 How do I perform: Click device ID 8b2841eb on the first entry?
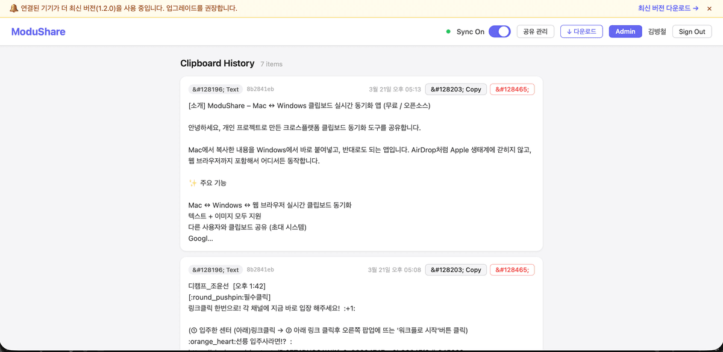tap(260, 90)
